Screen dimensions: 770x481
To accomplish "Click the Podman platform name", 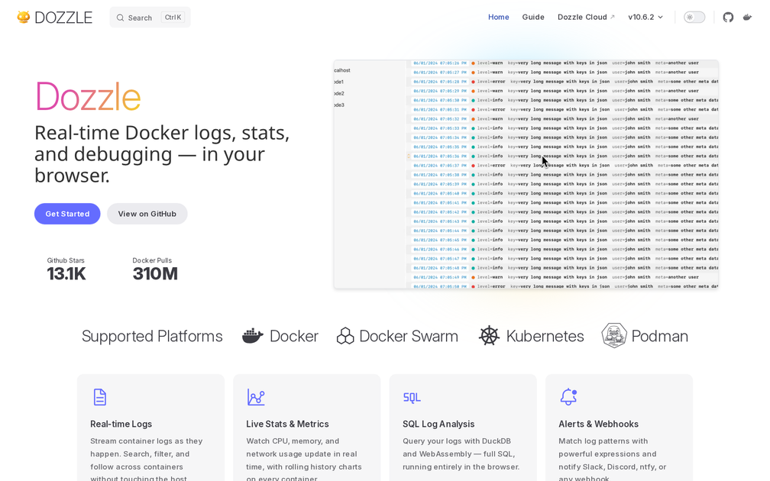I will (x=659, y=336).
